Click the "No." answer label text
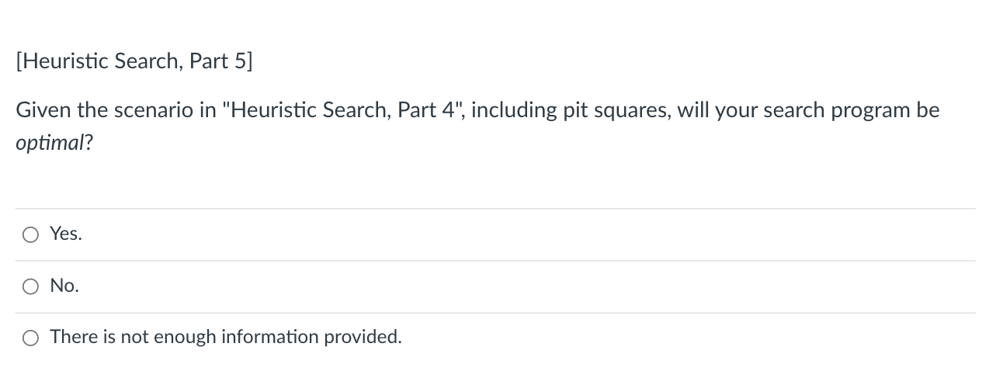This screenshot has width=1003, height=385. pyautogui.click(x=64, y=286)
